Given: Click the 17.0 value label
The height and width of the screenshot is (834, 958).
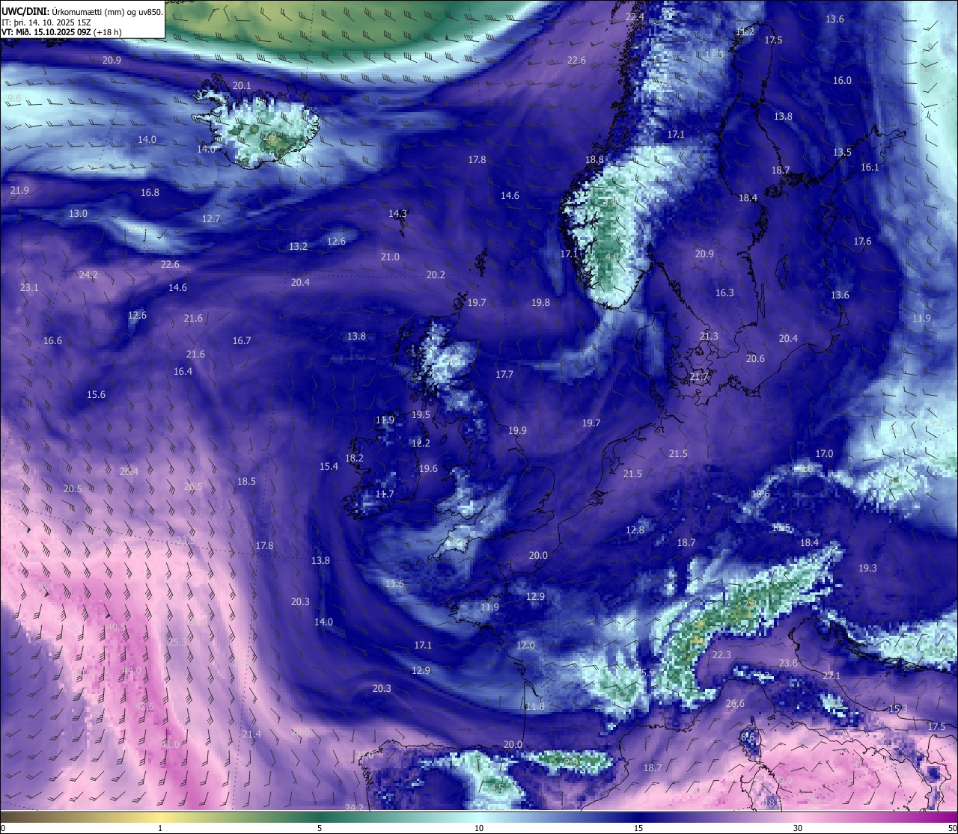Looking at the screenshot, I should point(824,453).
